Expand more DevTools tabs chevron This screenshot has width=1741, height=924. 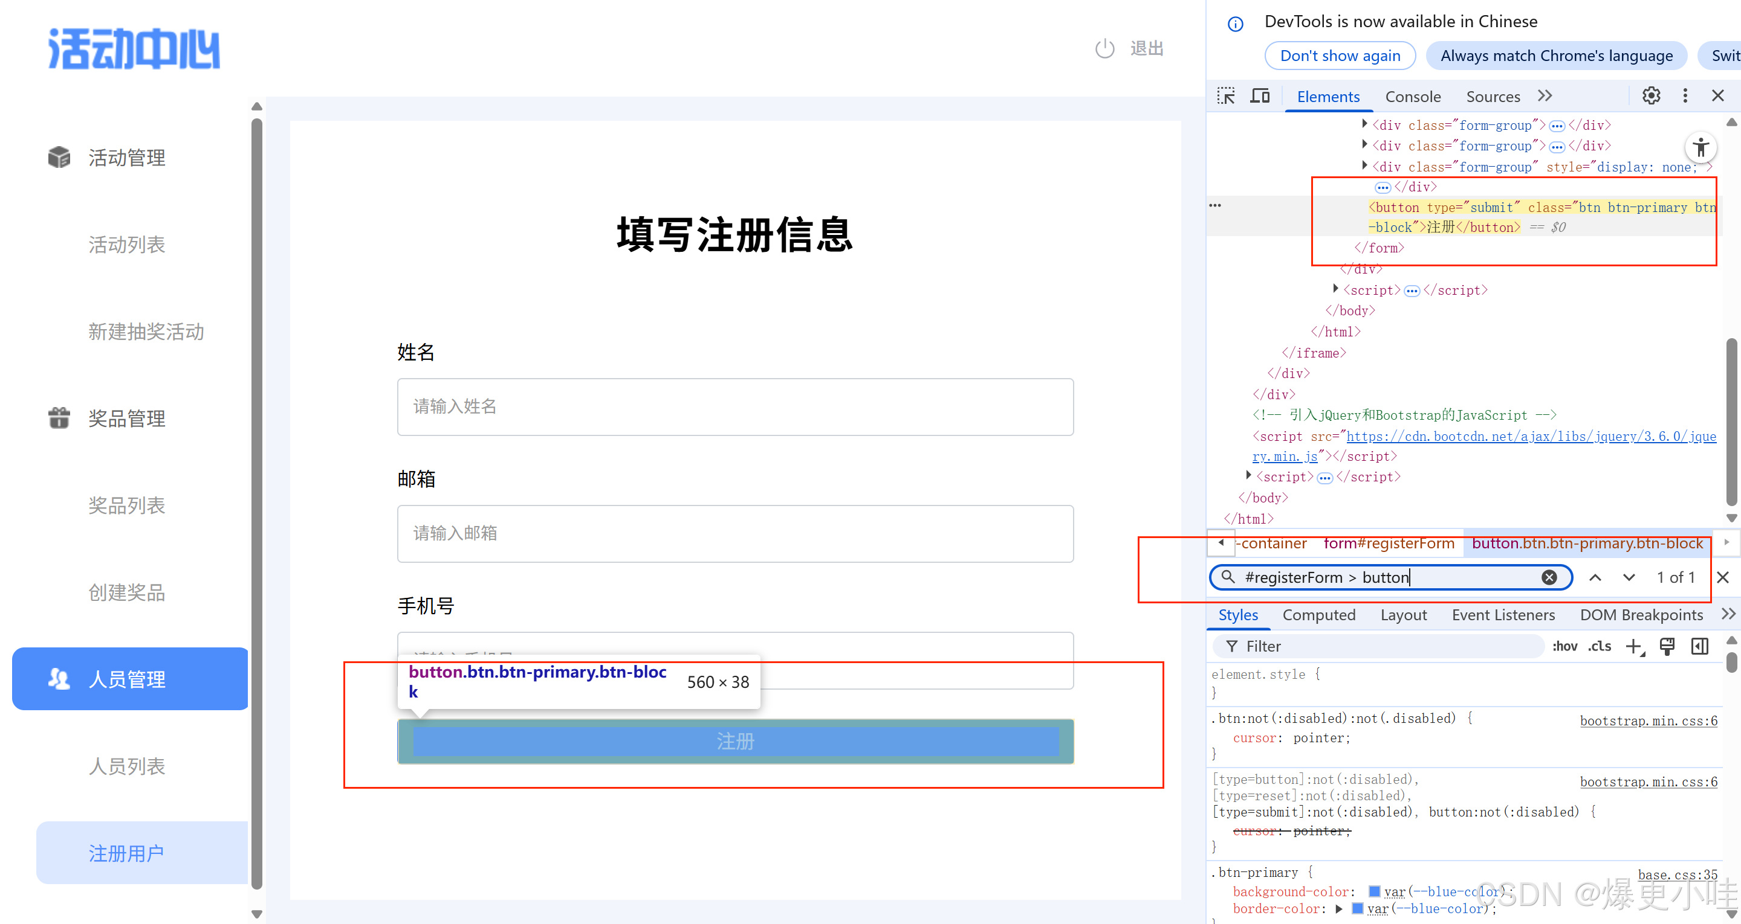[x=1545, y=96]
